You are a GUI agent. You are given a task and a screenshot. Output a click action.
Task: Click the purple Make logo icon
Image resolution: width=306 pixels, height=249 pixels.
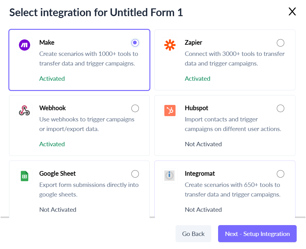25,45
